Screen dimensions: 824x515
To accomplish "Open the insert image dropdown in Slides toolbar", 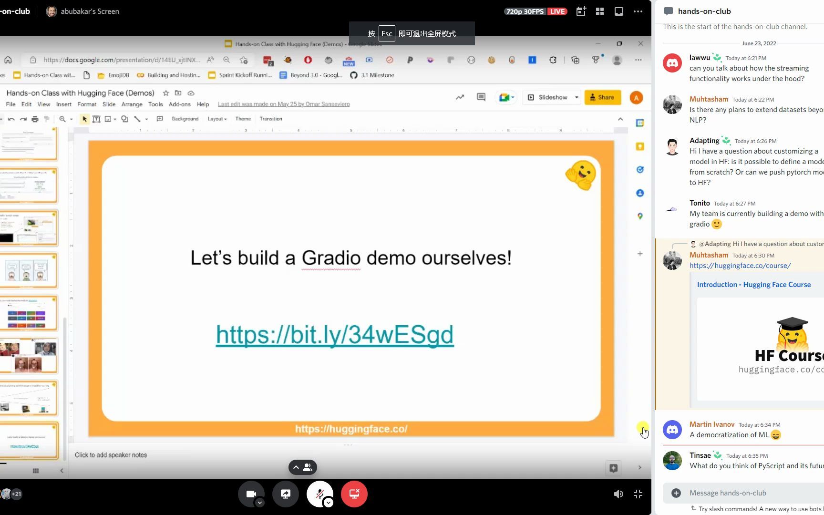I will point(115,119).
